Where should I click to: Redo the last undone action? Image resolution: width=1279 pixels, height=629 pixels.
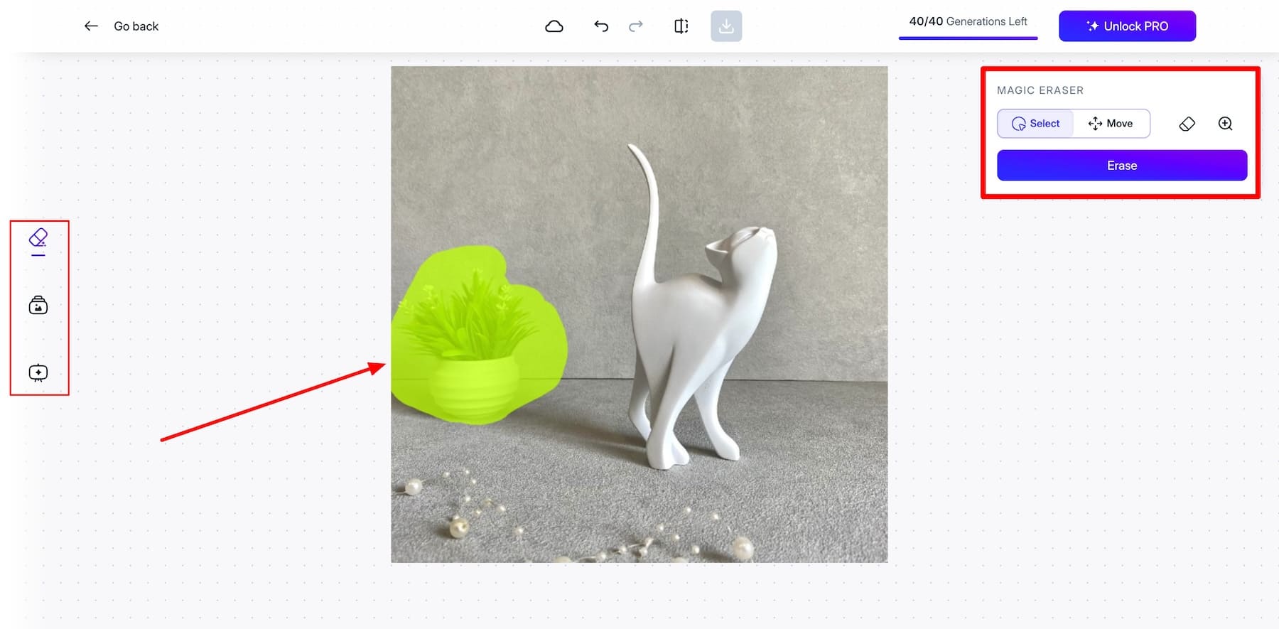pos(636,26)
